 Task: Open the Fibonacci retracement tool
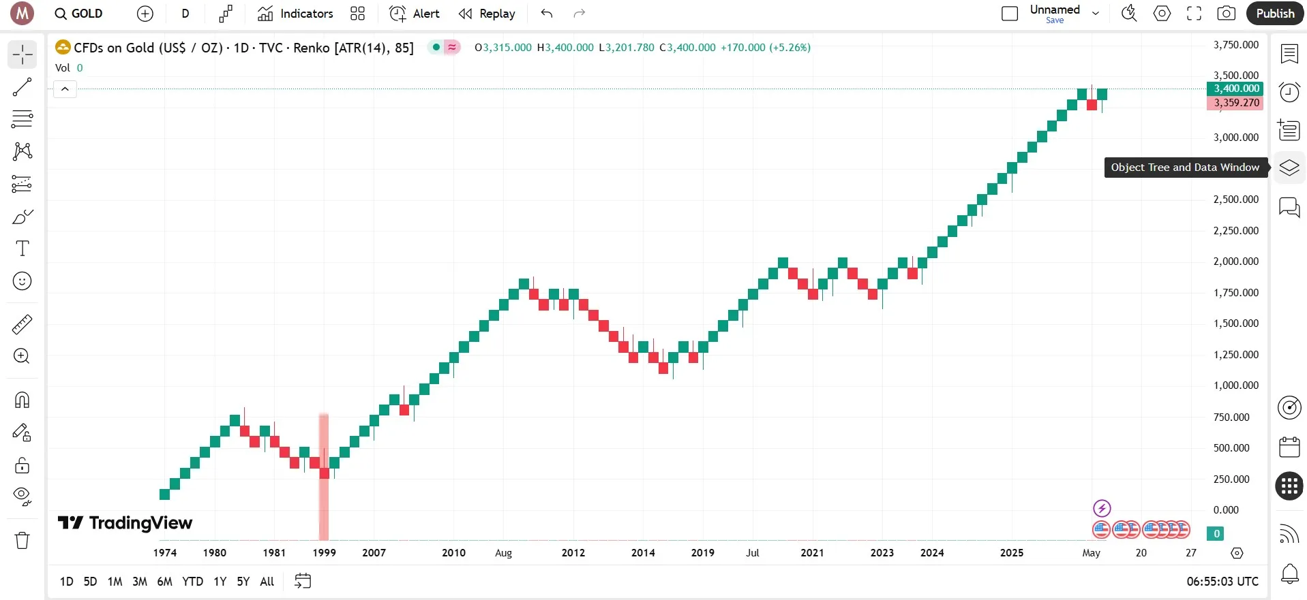pyautogui.click(x=22, y=119)
